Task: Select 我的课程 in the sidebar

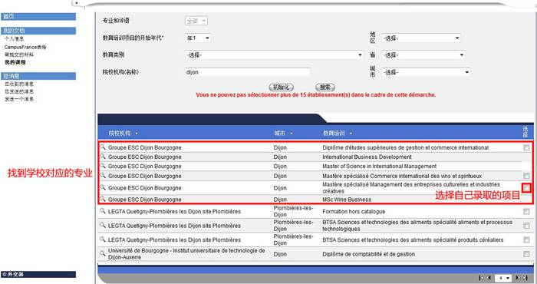Action: point(15,62)
